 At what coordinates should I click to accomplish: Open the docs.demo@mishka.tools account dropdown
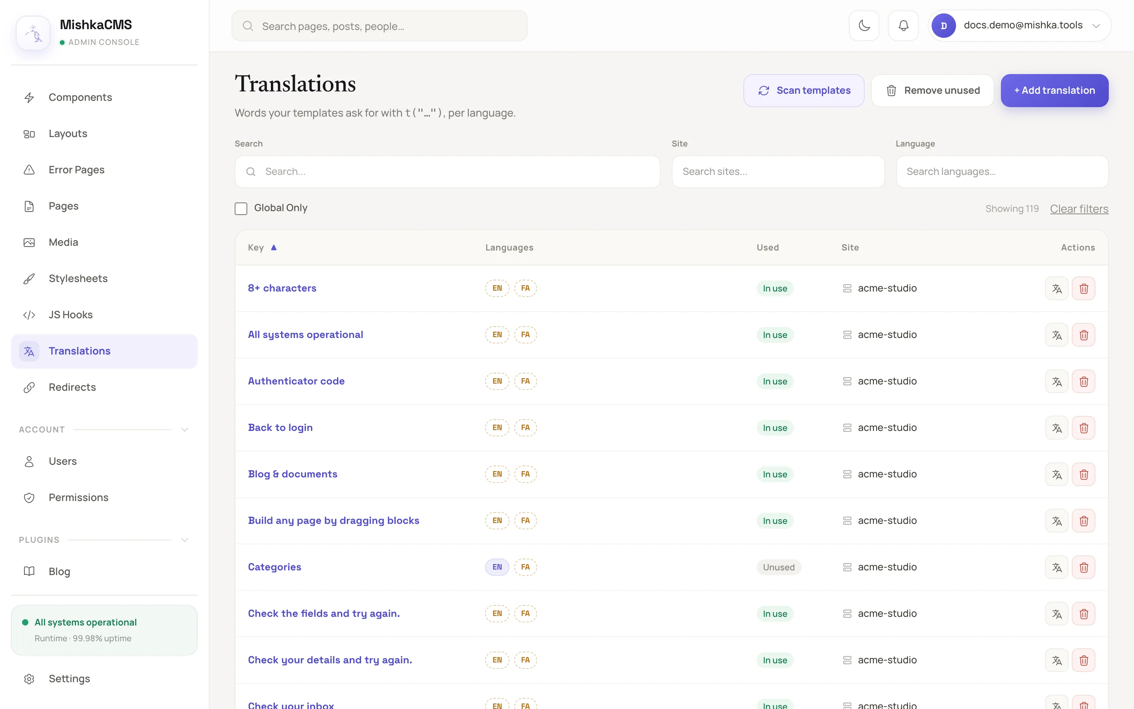(1019, 25)
